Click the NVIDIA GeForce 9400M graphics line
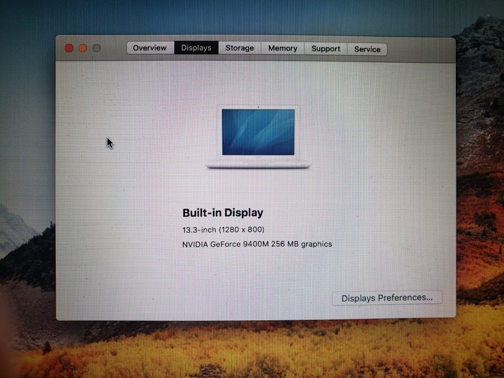The image size is (504, 378). point(257,244)
